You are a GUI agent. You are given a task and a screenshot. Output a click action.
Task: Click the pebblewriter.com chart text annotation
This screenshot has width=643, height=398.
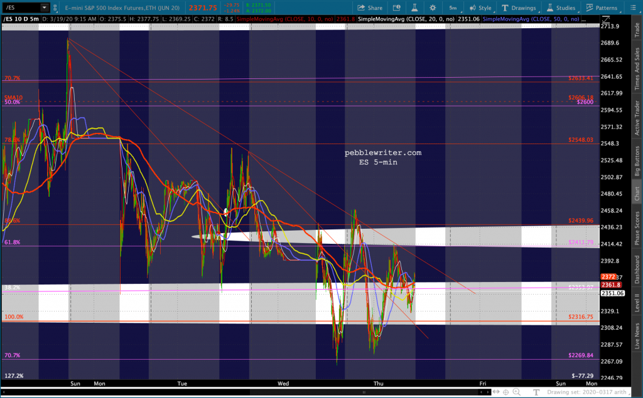[x=383, y=153]
